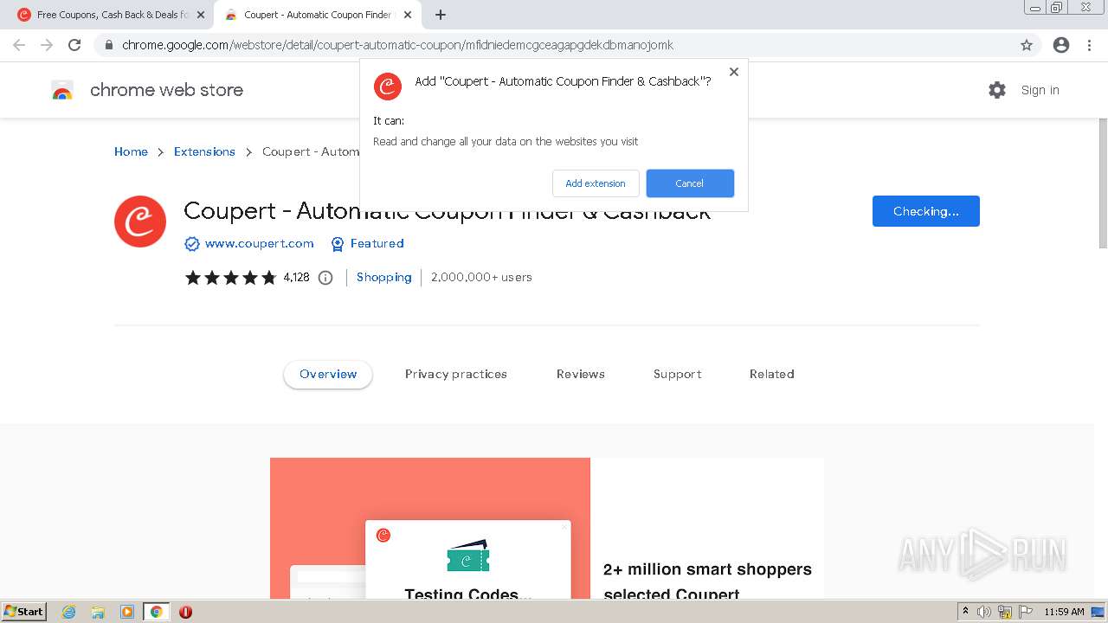Click the Featured badge icon
This screenshot has width=1108, height=623.
[x=338, y=244]
